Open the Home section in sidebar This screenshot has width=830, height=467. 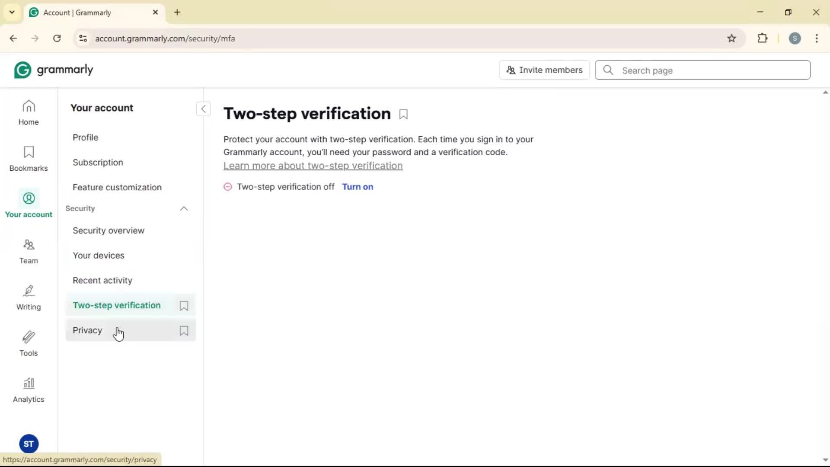[29, 113]
